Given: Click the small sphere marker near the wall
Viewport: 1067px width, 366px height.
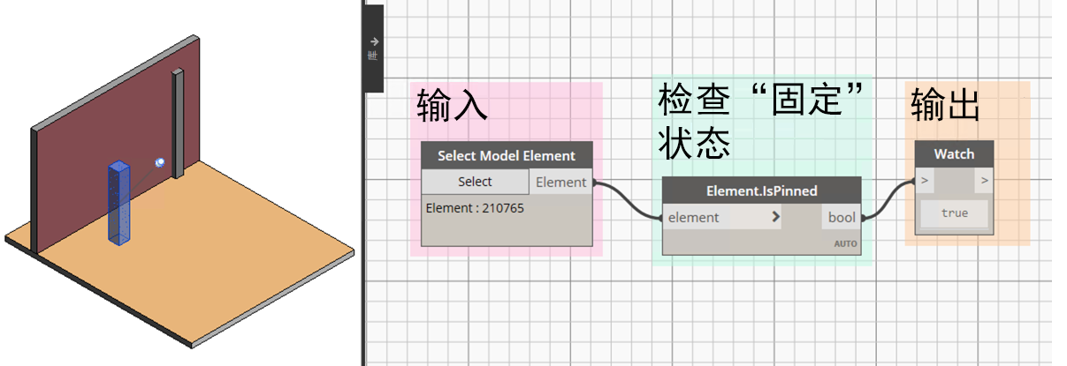Looking at the screenshot, I should point(160,162).
